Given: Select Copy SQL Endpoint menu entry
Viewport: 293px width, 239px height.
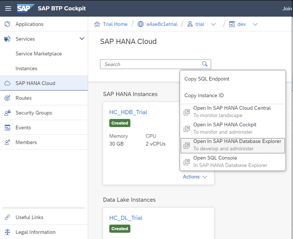Looking at the screenshot, I should point(207,79).
